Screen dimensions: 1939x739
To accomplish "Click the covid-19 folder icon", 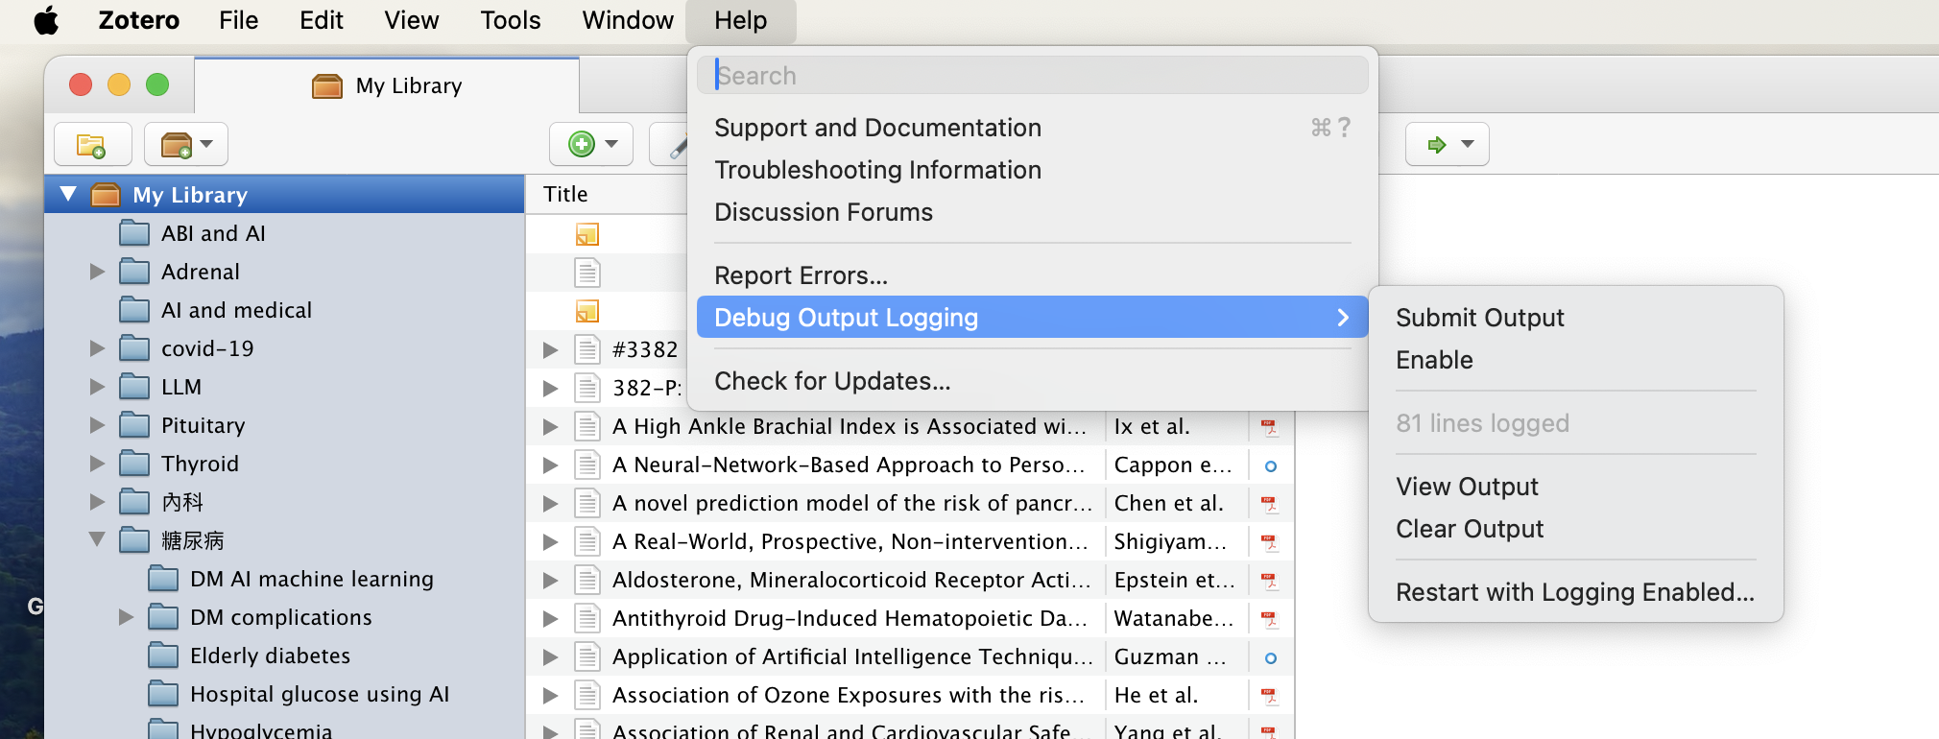I will [x=134, y=348].
